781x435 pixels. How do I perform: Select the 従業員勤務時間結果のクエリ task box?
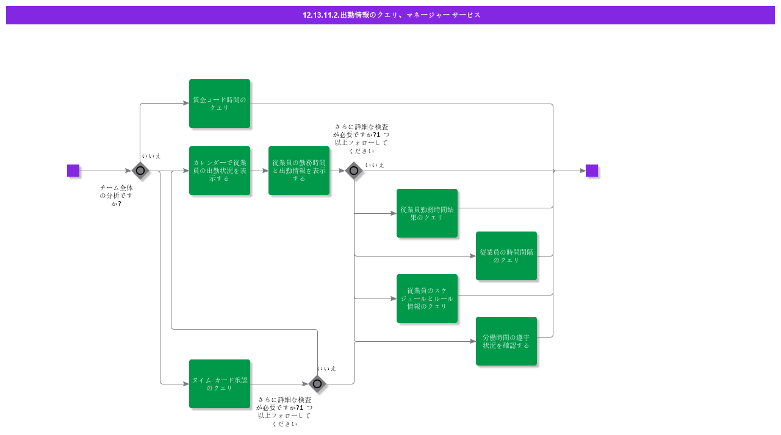(x=427, y=213)
